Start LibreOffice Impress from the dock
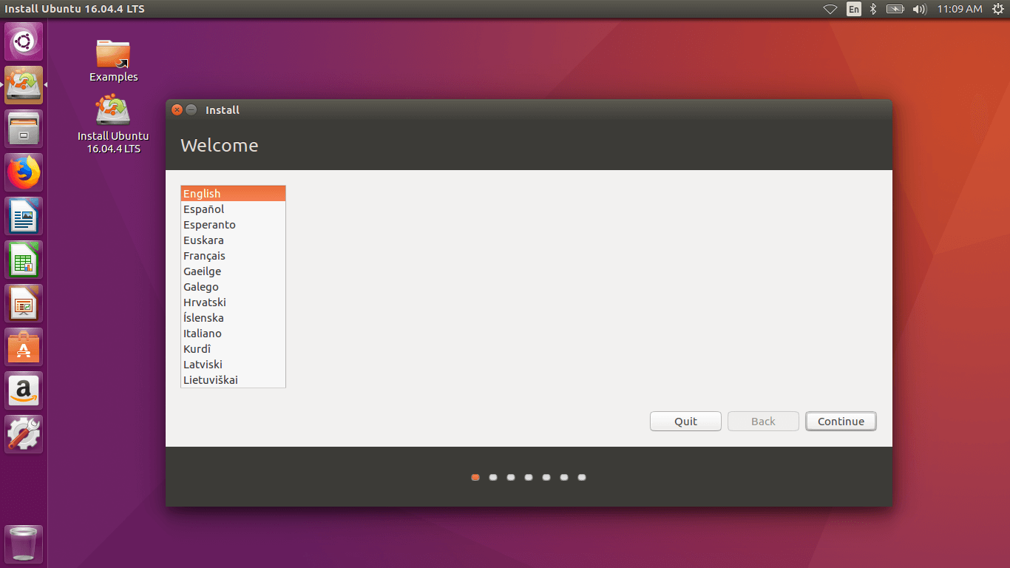 pos(23,302)
